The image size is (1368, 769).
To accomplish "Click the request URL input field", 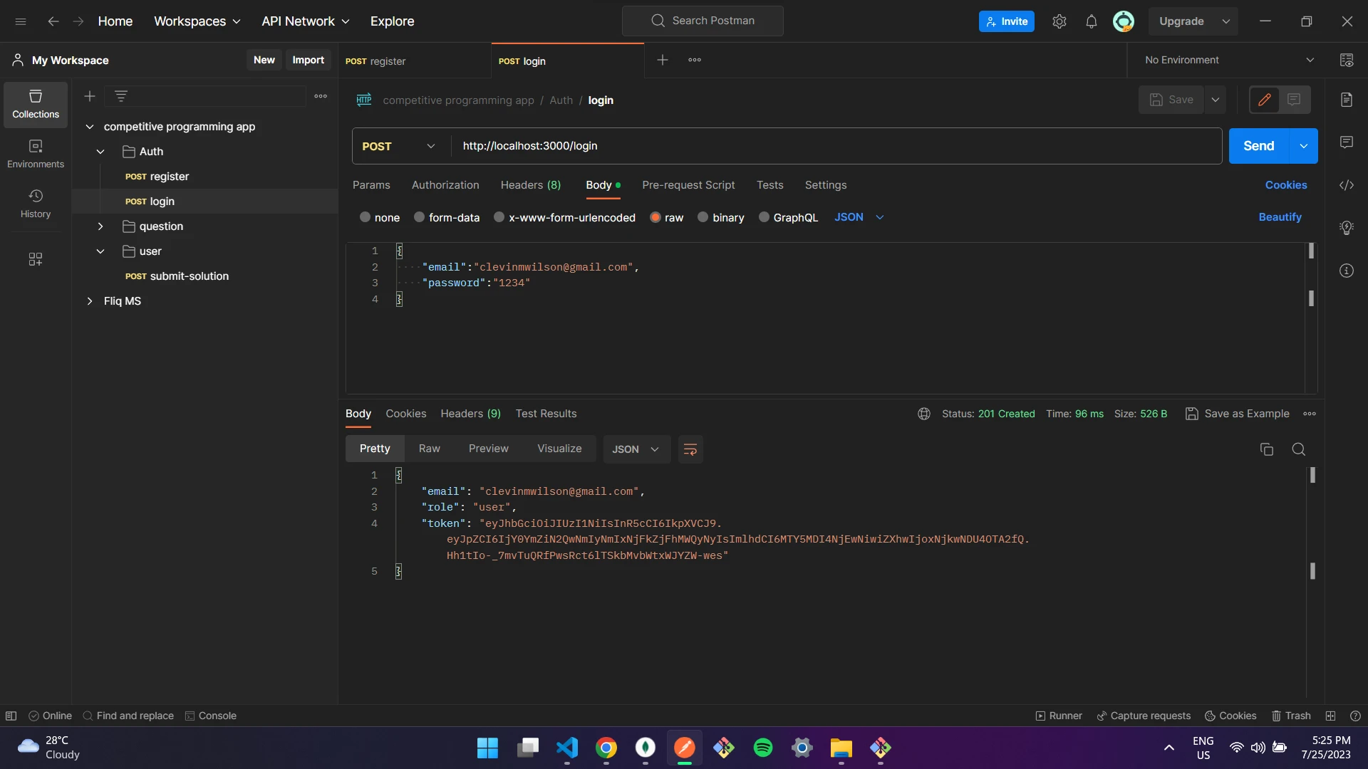I will pos(836,146).
